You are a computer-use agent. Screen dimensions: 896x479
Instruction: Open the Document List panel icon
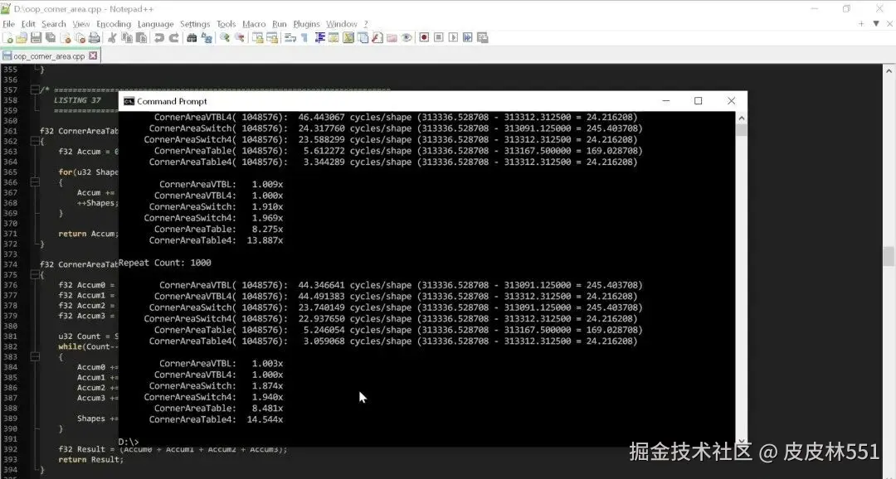[x=363, y=37]
